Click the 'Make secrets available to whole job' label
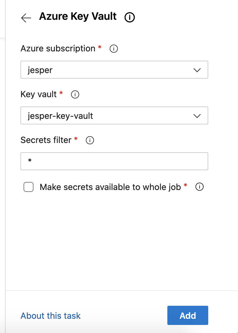238x333 pixels. (110, 187)
